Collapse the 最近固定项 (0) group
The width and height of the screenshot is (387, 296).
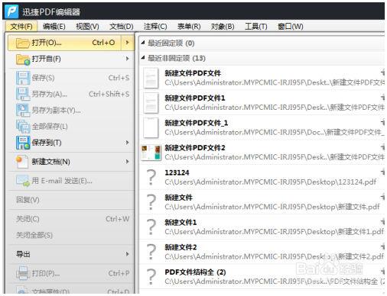(x=143, y=43)
